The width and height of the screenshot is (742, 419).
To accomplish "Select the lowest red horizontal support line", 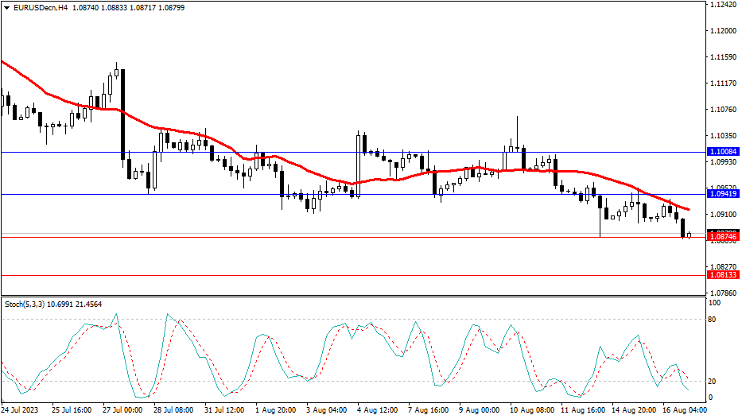I will point(350,275).
